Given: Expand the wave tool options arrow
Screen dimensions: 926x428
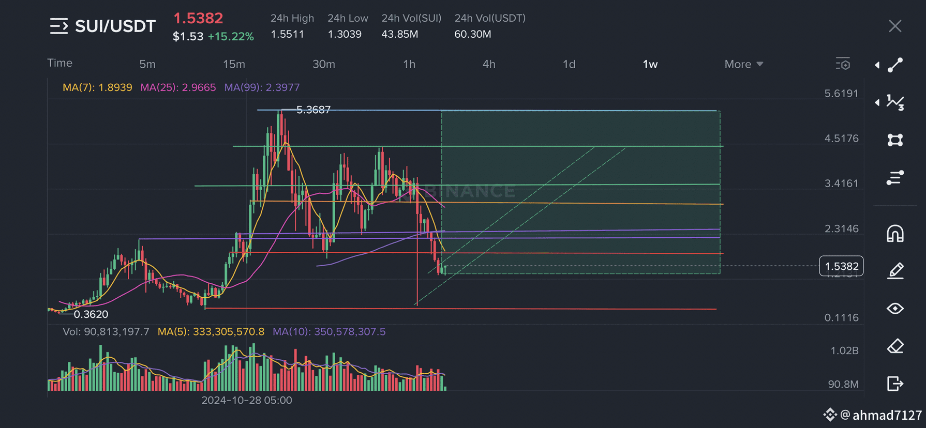Looking at the screenshot, I should (877, 102).
